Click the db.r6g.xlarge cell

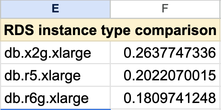pos(55,98)
